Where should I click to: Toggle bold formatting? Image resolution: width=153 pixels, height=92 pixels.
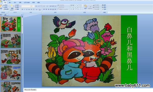click(22, 9)
